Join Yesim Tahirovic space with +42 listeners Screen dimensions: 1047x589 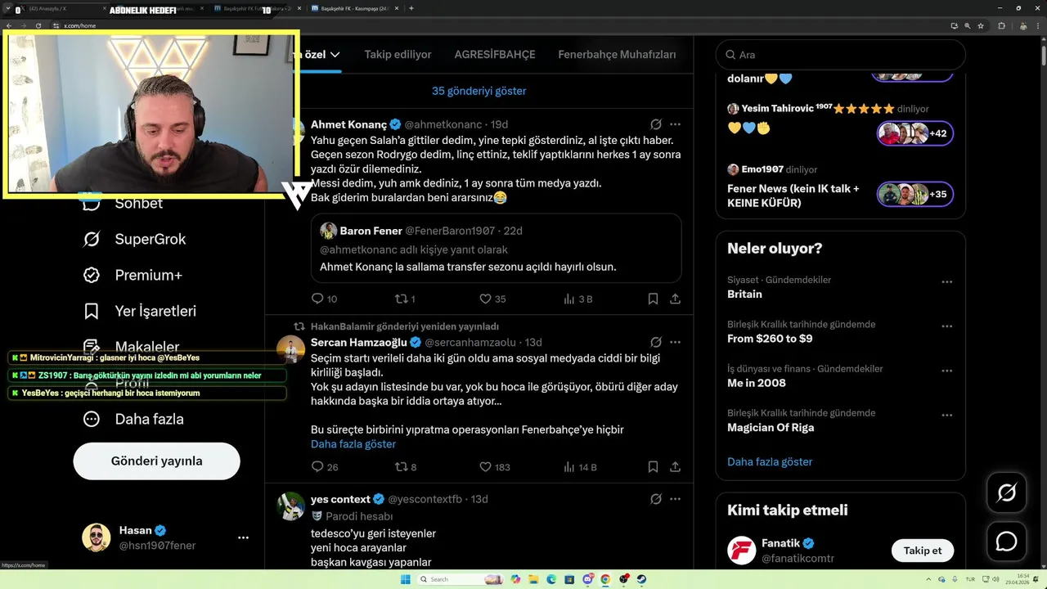915,133
